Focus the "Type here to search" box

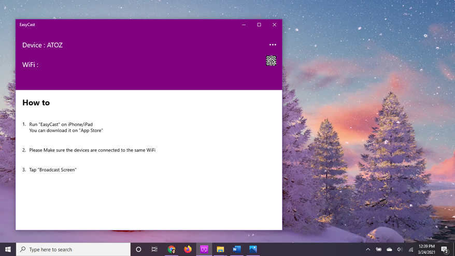click(73, 249)
